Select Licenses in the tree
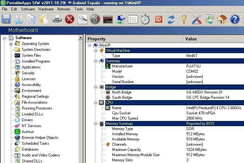Image resolution: width=244 pixels, height=163 pixels. pos(29,79)
